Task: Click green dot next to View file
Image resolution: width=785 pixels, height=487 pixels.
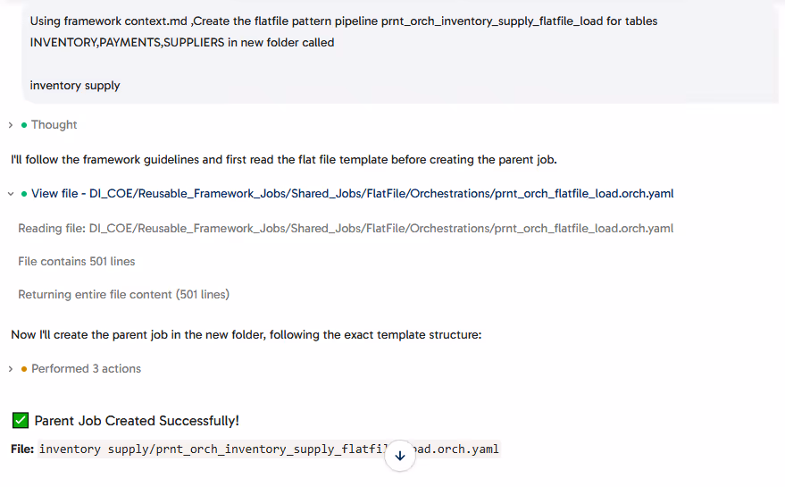Action: point(24,194)
